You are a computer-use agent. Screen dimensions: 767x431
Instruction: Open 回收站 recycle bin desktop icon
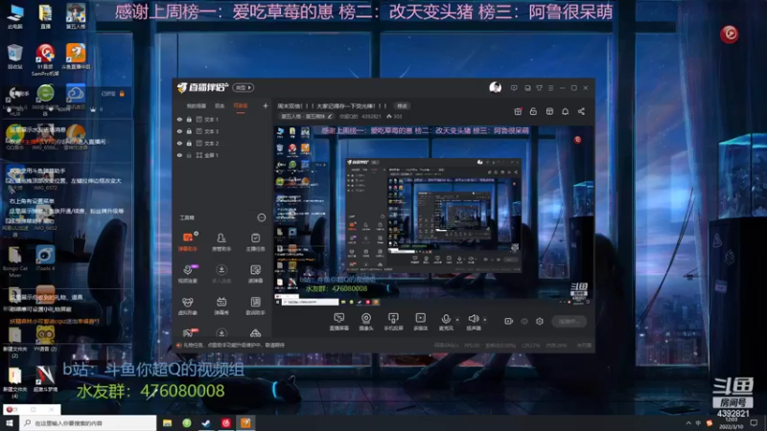click(x=14, y=57)
